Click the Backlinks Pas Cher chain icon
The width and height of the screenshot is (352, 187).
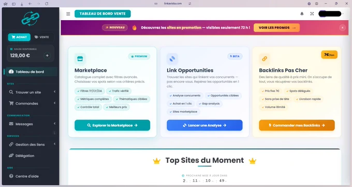tap(265, 59)
